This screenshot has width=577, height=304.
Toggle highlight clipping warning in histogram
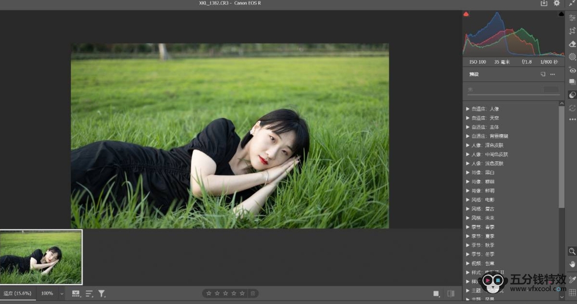pyautogui.click(x=562, y=14)
